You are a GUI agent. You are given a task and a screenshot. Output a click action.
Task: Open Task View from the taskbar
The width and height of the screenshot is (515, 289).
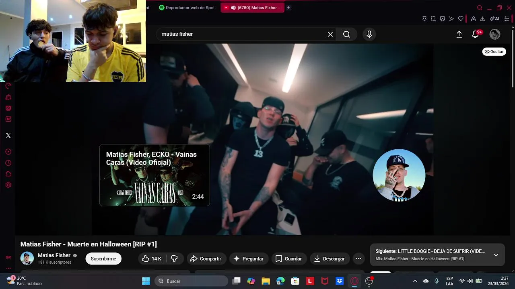[x=237, y=281]
